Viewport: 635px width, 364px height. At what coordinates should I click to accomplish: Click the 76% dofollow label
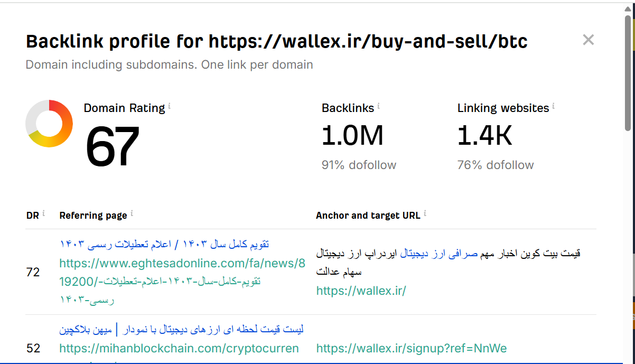[x=496, y=165]
